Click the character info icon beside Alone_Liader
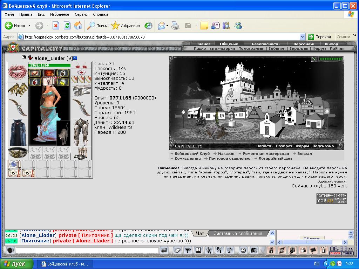Viewport: 359px width, 269px height. [75, 58]
